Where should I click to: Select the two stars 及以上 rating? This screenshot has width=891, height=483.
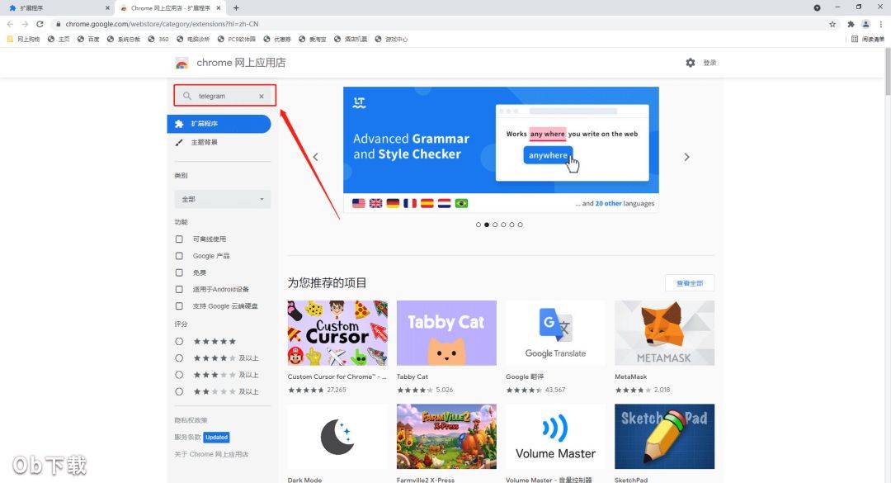pyautogui.click(x=179, y=391)
